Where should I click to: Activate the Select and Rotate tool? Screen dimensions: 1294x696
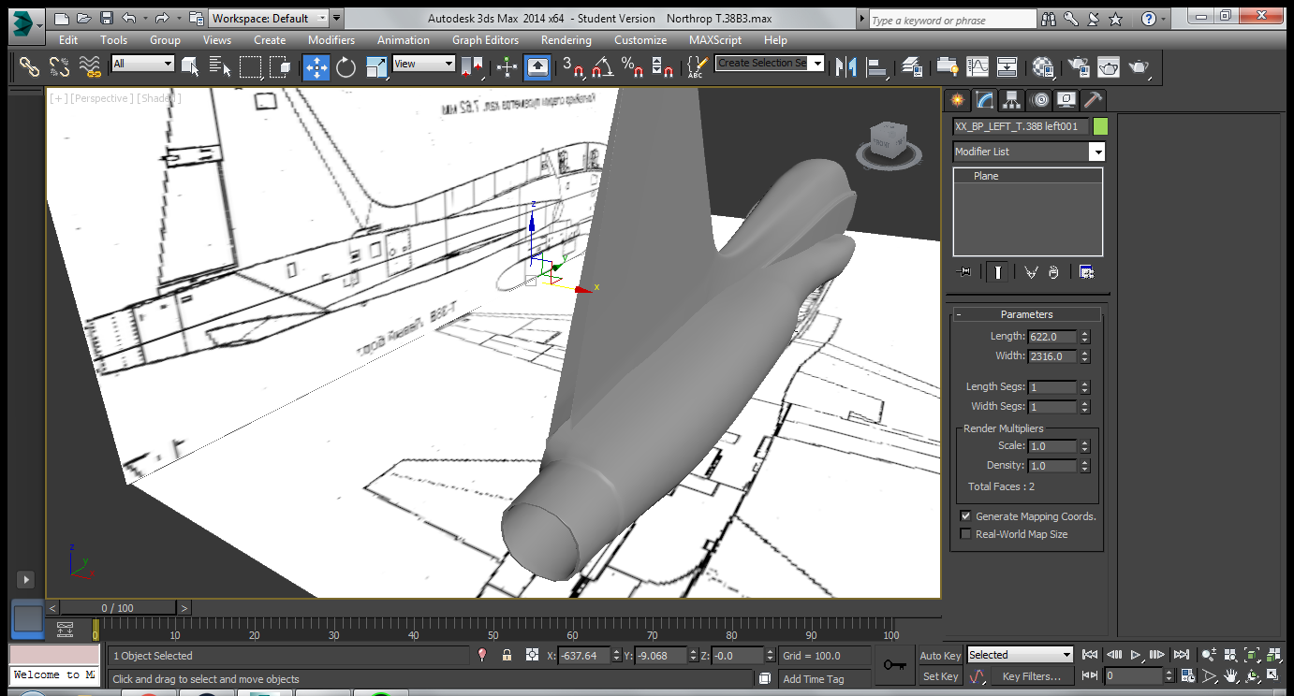pyautogui.click(x=346, y=67)
